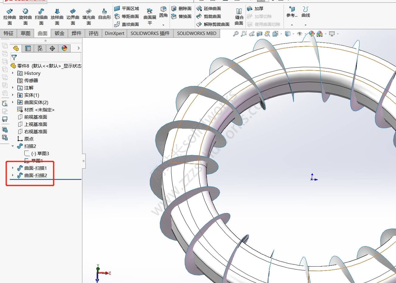396x283 pixels.
Task: Open the edit appearance color ball
Action: pos(312,34)
